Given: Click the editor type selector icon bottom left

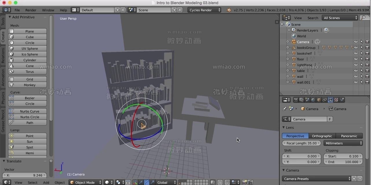Looking at the screenshot, I should click(x=6, y=182).
